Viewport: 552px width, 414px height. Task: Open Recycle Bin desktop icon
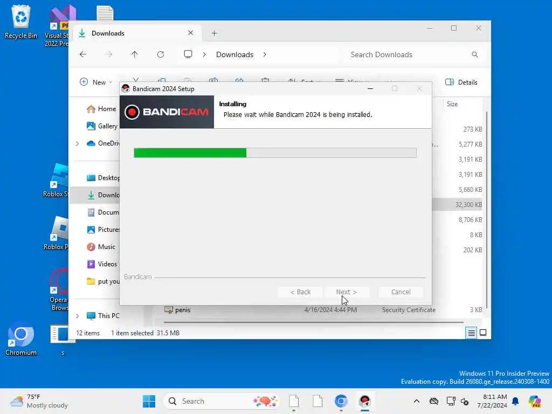click(x=21, y=22)
